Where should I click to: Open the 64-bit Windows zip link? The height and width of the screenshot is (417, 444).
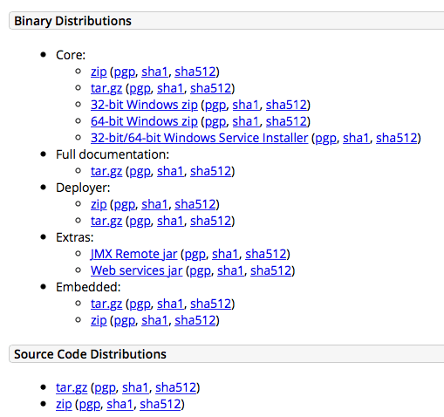tap(144, 121)
